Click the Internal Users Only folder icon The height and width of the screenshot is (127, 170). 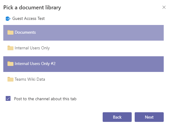(x=10, y=48)
